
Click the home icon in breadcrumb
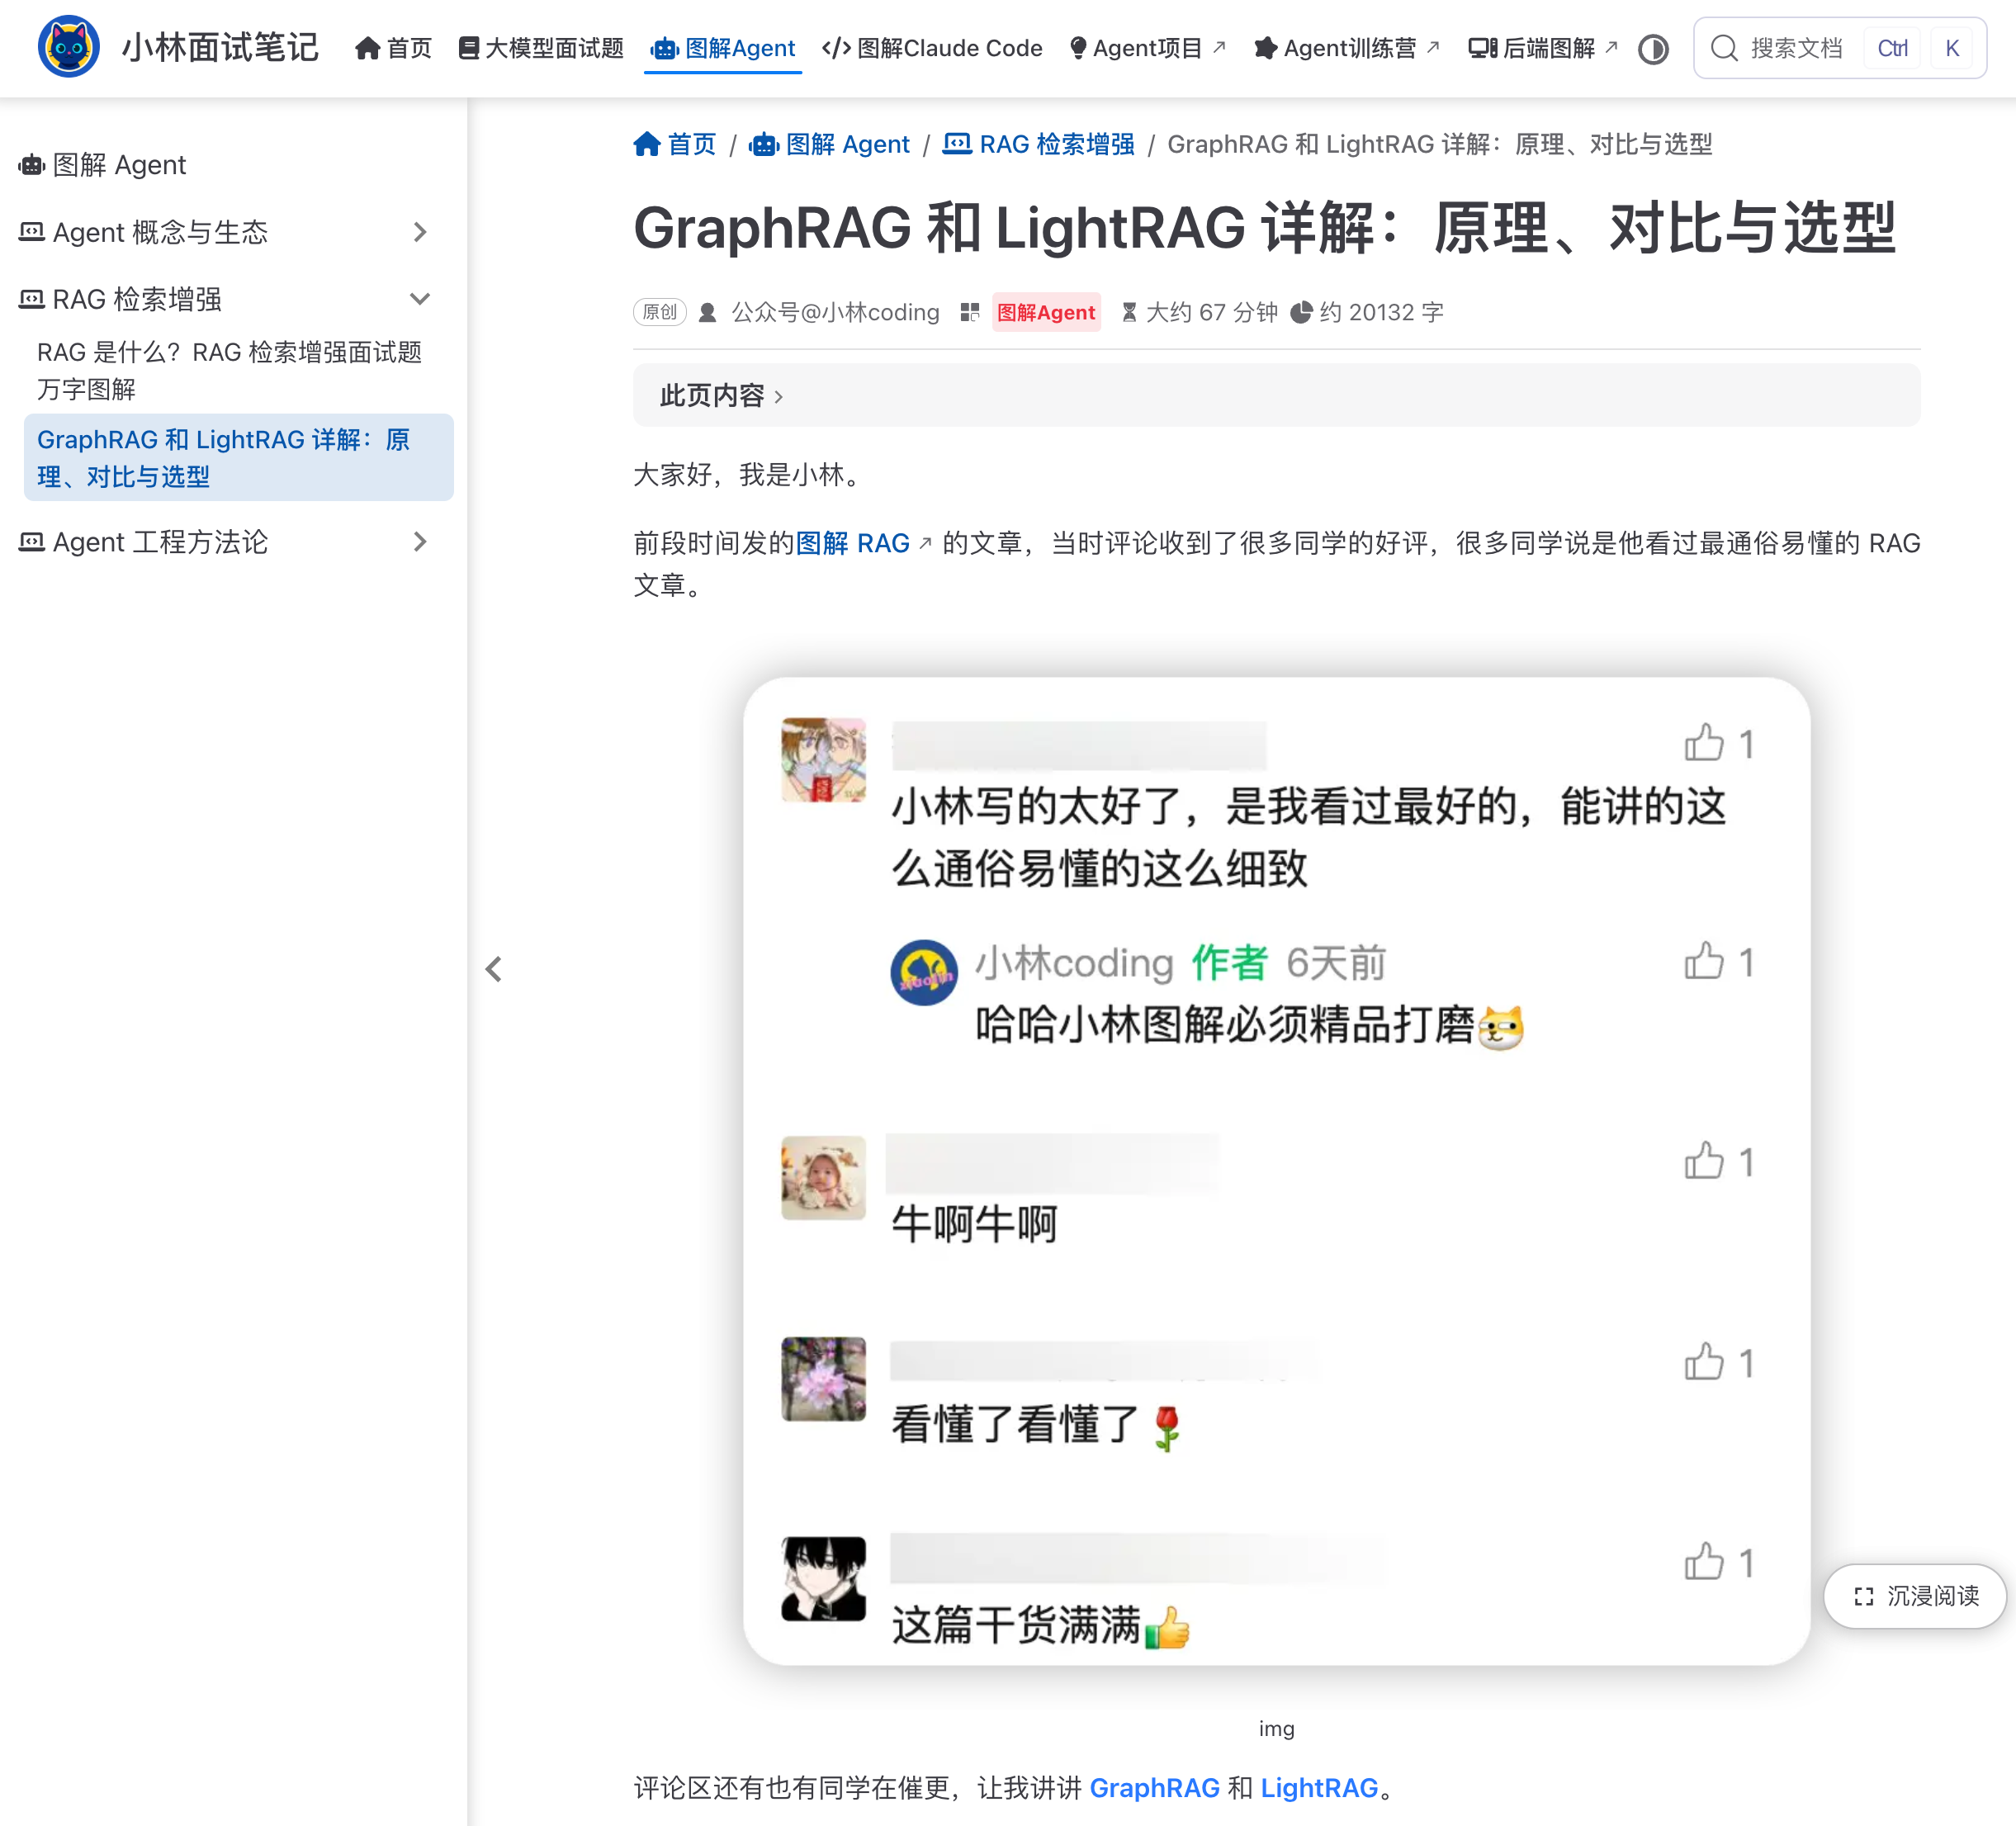[647, 144]
